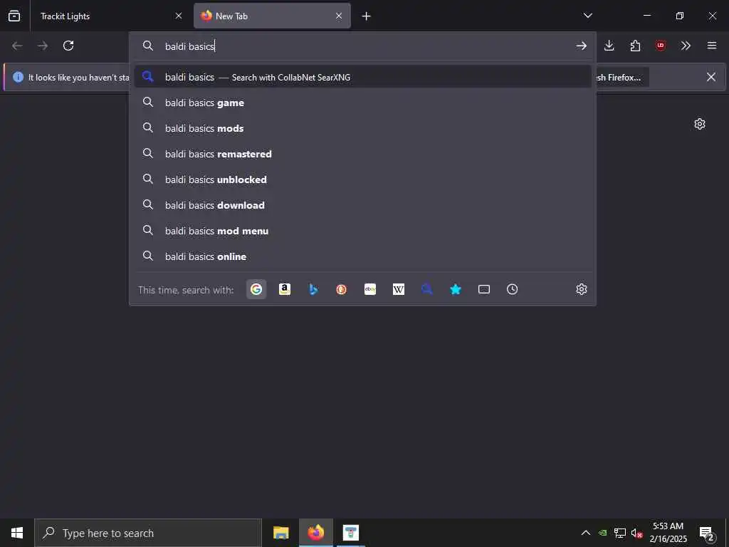
Task: Search this time with DuckDuckGo
Action: click(341, 289)
